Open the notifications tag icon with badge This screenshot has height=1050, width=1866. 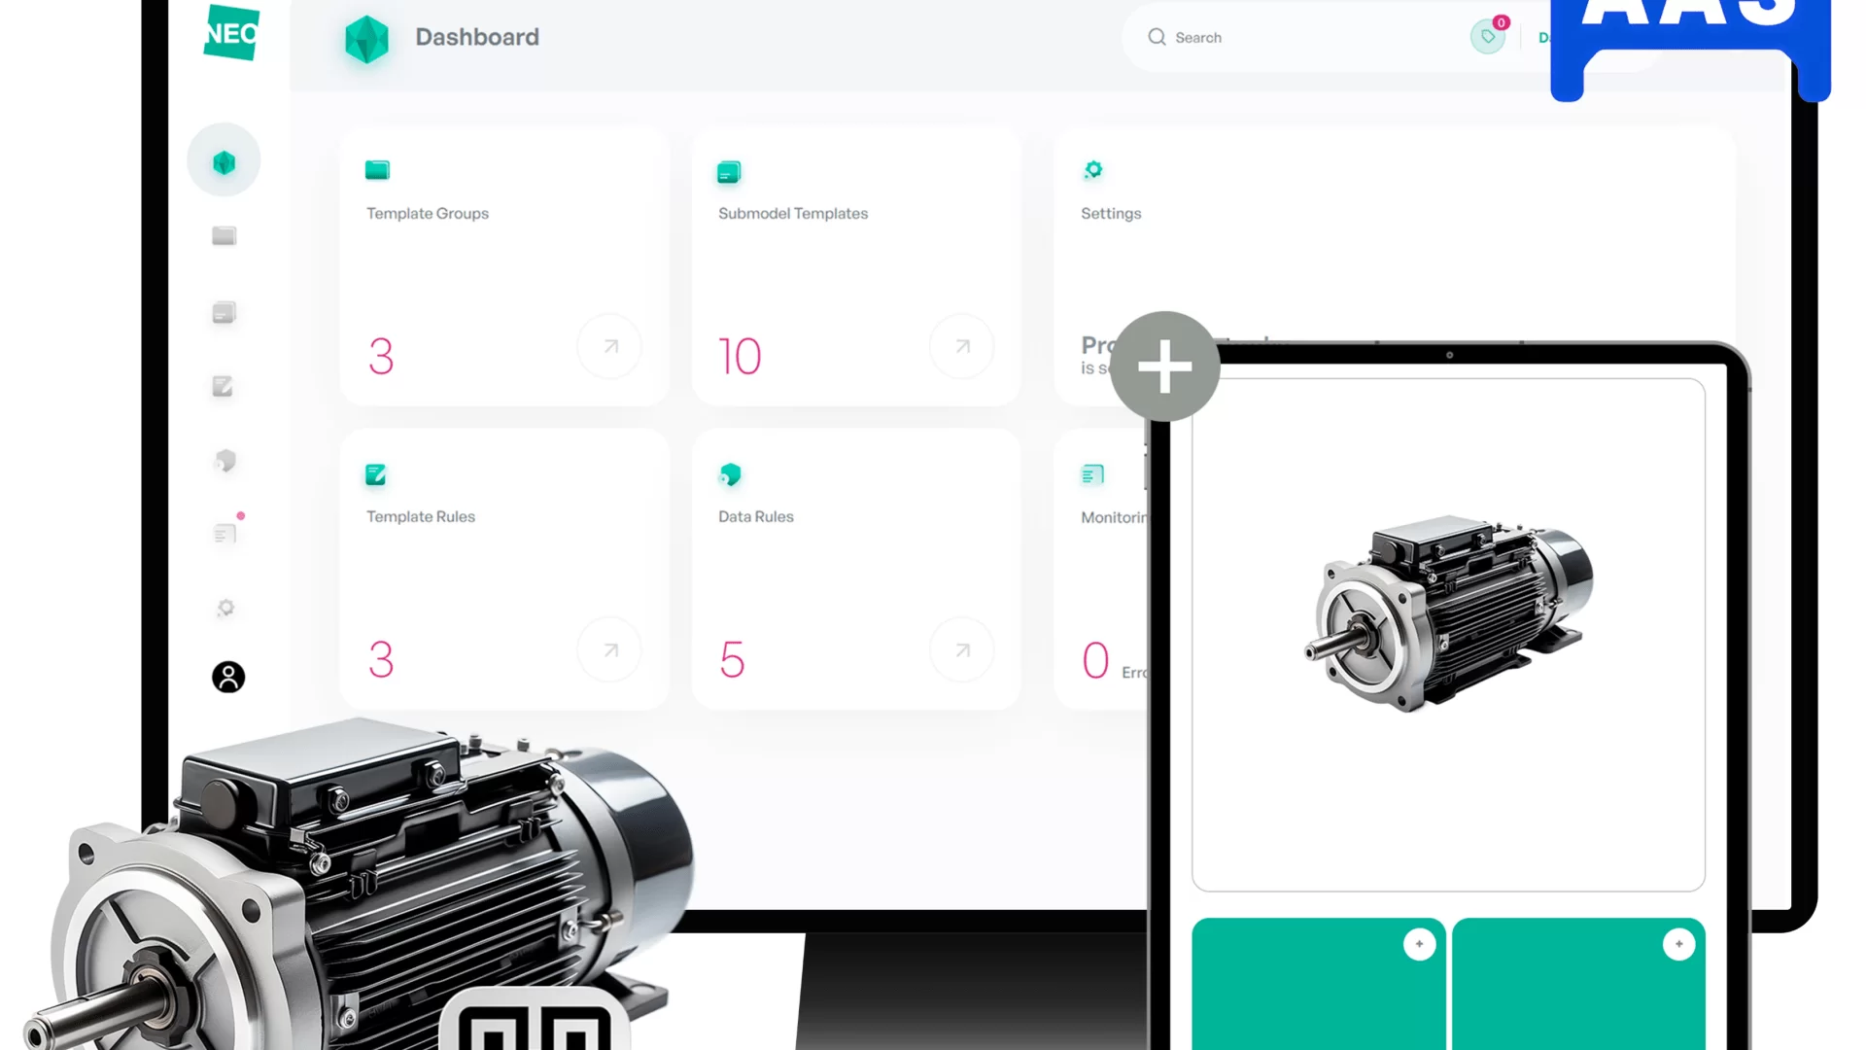[1488, 37]
